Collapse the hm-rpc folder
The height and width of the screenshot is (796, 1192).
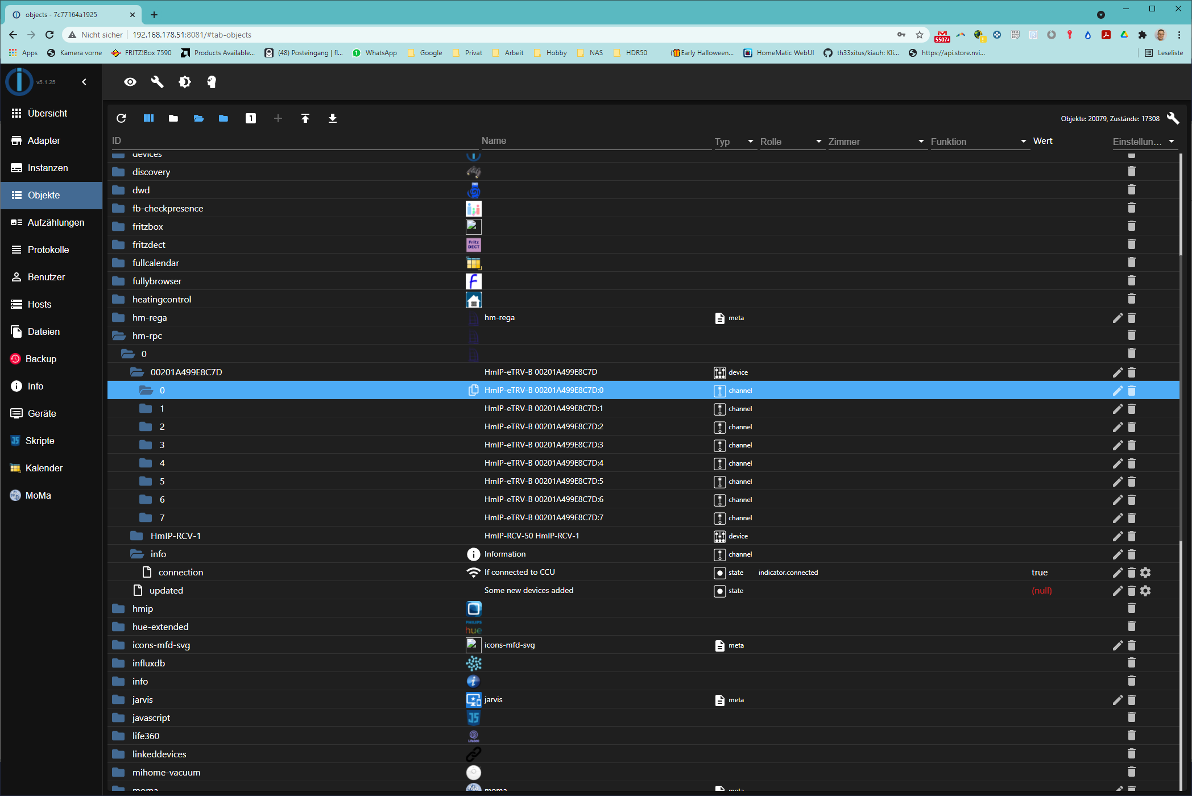pos(119,336)
